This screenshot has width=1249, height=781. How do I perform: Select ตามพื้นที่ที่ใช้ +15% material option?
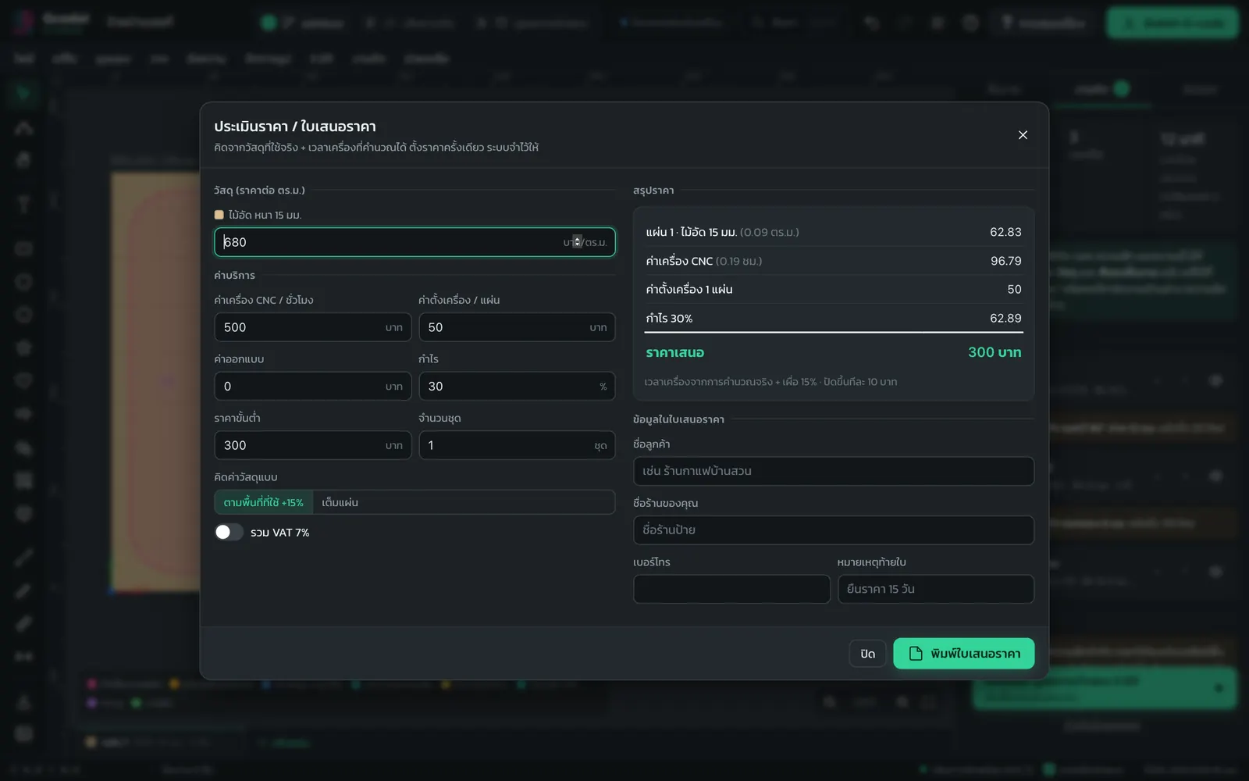click(264, 502)
